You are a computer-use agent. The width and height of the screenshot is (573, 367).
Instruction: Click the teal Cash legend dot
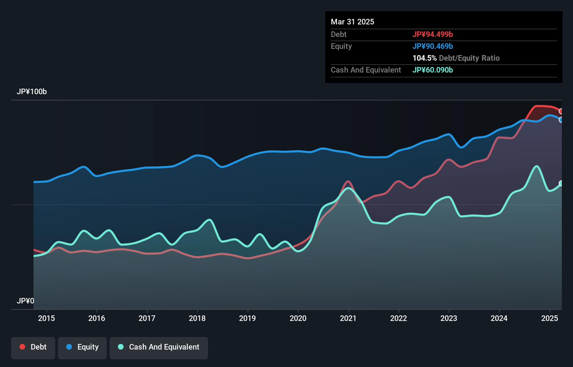[121, 347]
